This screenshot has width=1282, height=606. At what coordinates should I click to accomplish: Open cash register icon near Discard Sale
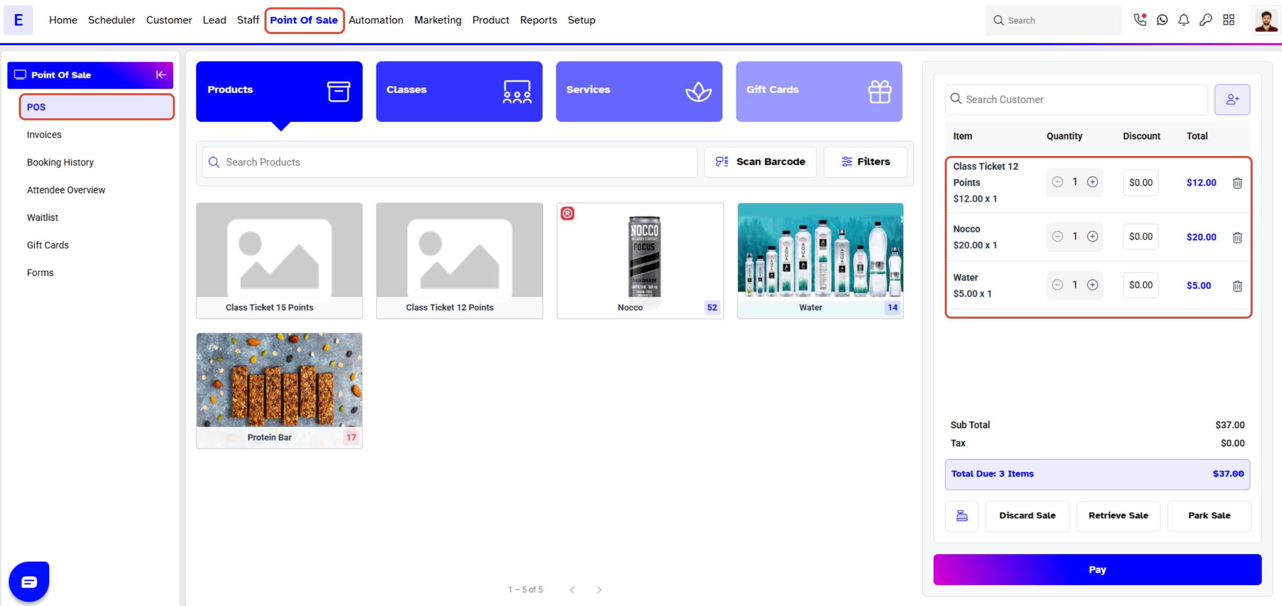pyautogui.click(x=961, y=516)
